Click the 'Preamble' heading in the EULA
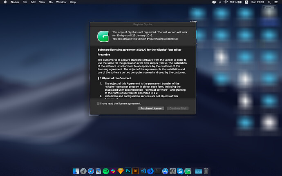Screen dimensions: 282x176 tap(104, 55)
